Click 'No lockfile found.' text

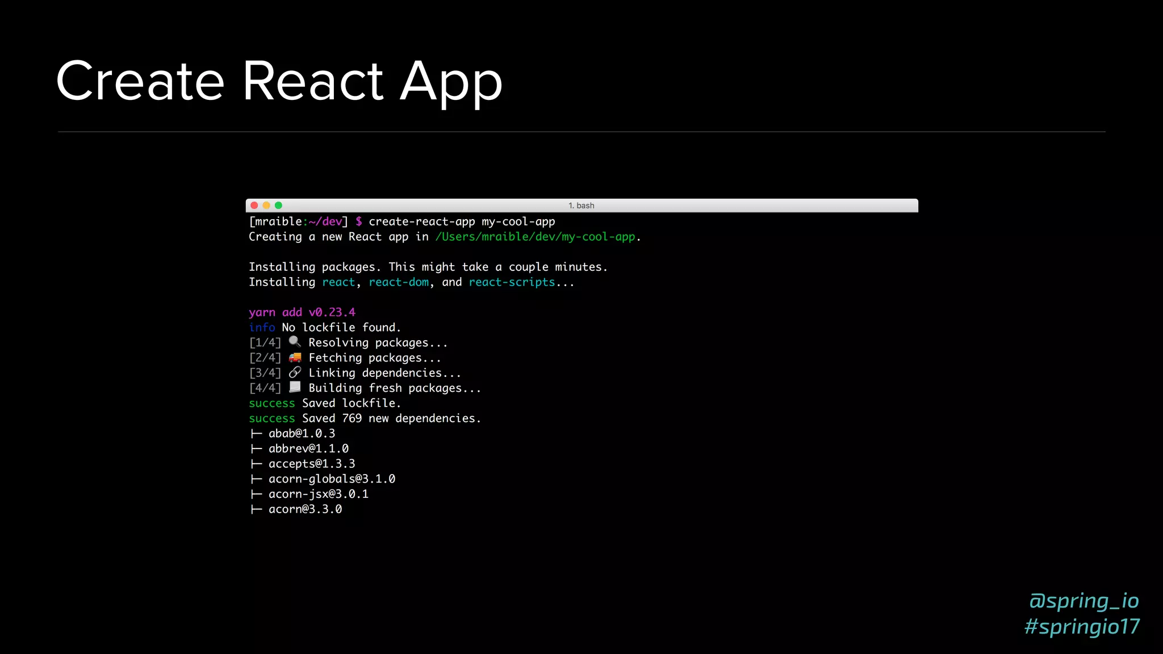[341, 327]
